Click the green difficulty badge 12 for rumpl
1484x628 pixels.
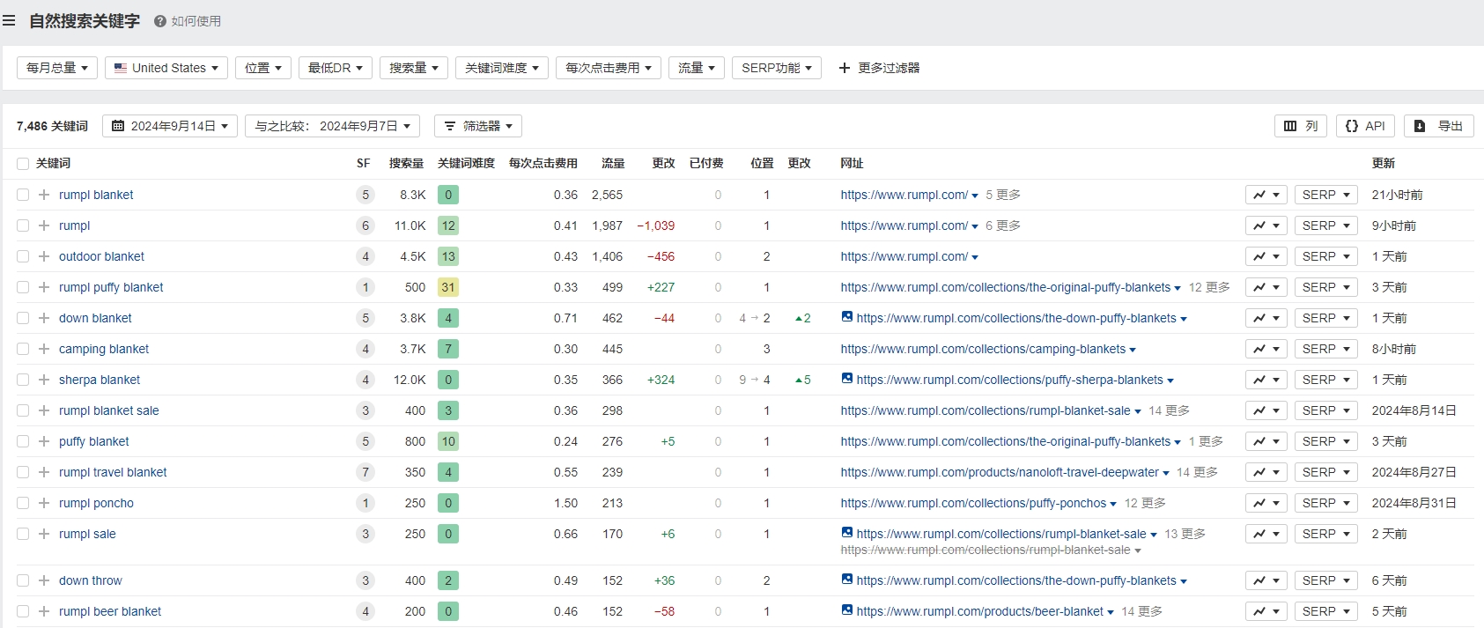coord(448,225)
